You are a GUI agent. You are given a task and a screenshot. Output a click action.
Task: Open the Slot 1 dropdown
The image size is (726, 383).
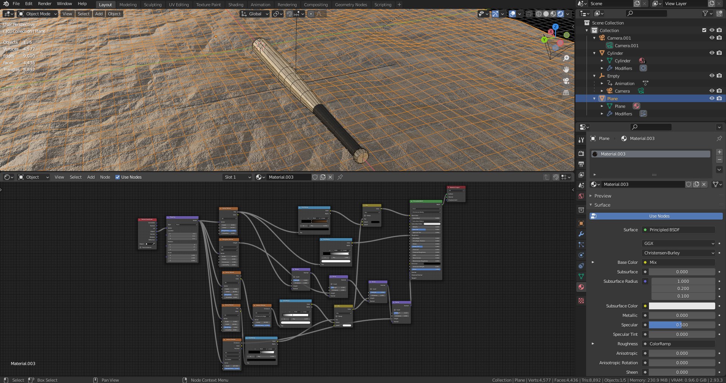pyautogui.click(x=237, y=177)
